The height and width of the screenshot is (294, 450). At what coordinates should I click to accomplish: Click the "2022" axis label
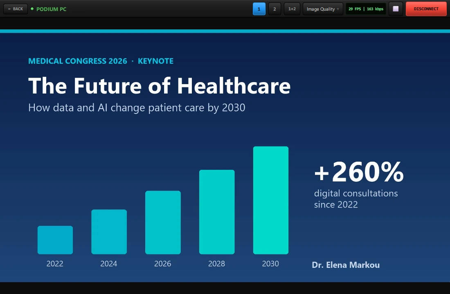tap(55, 264)
